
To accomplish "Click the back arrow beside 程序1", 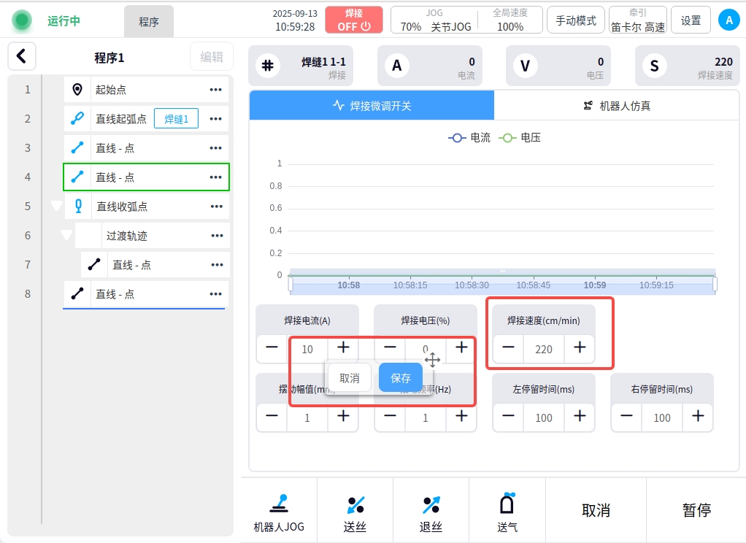I will [x=22, y=56].
